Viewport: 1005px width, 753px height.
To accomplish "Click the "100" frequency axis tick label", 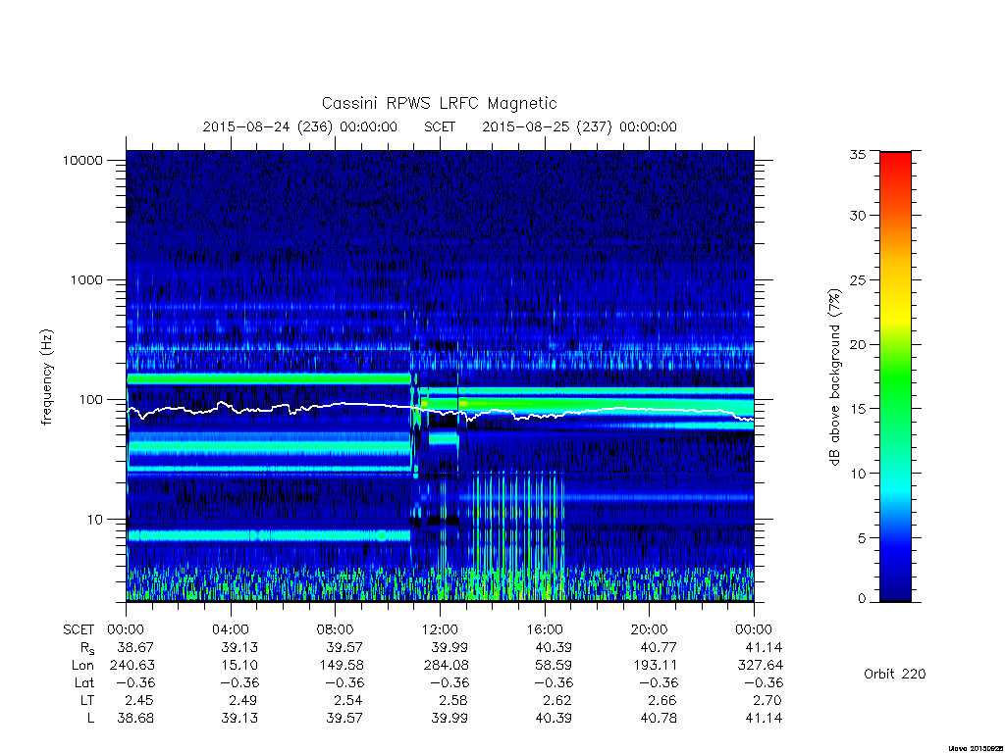I will click(x=91, y=400).
